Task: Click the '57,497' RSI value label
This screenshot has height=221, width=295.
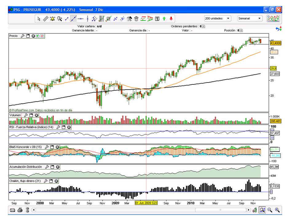Action: [x=275, y=133]
